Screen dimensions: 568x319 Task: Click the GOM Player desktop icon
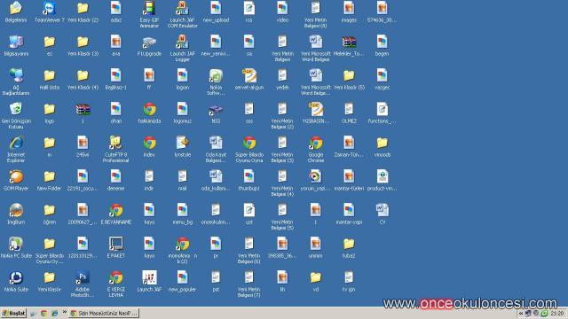click(16, 180)
